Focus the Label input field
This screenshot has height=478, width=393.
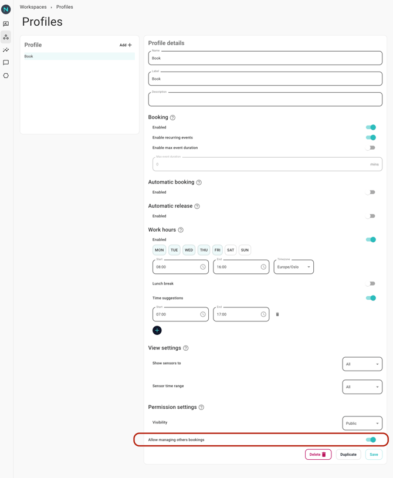[x=265, y=79]
